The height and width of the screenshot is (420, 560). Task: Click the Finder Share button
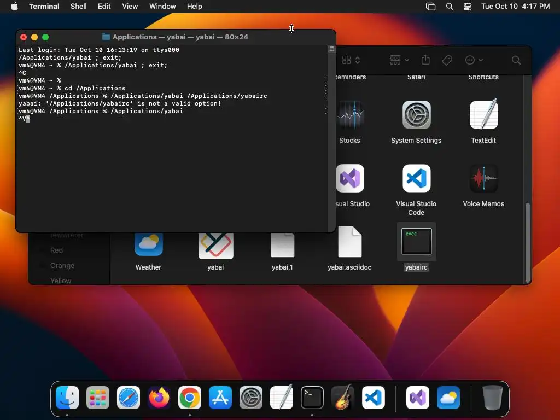click(425, 60)
